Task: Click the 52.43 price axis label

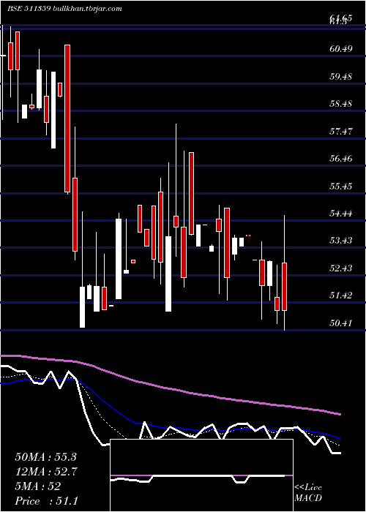Action: pos(341,268)
